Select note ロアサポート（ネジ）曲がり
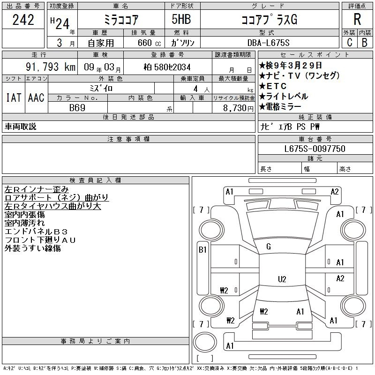The width and height of the screenshot is (375, 375). [57, 197]
